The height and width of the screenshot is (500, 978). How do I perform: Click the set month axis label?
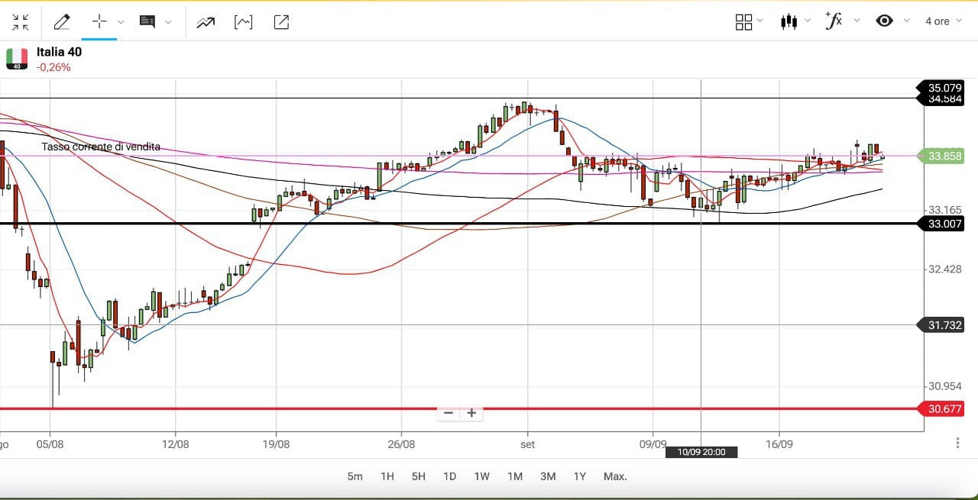(x=527, y=443)
